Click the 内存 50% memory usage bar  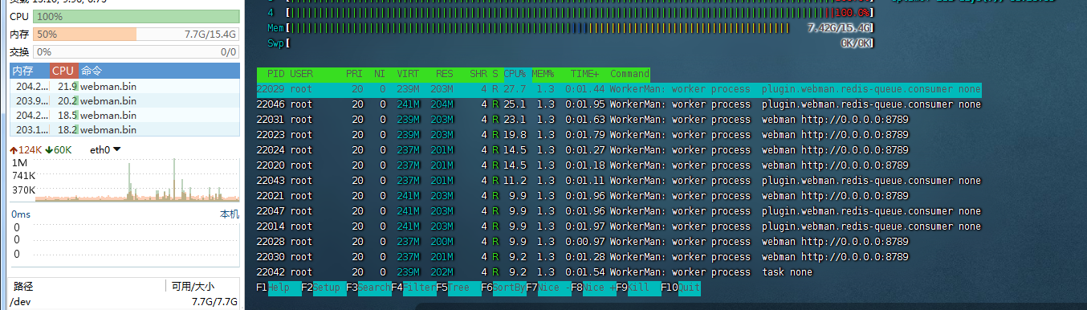136,35
